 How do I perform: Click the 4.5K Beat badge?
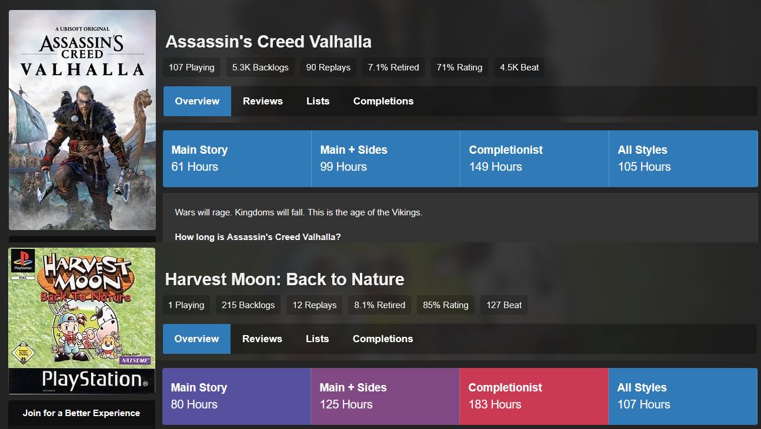click(x=519, y=67)
